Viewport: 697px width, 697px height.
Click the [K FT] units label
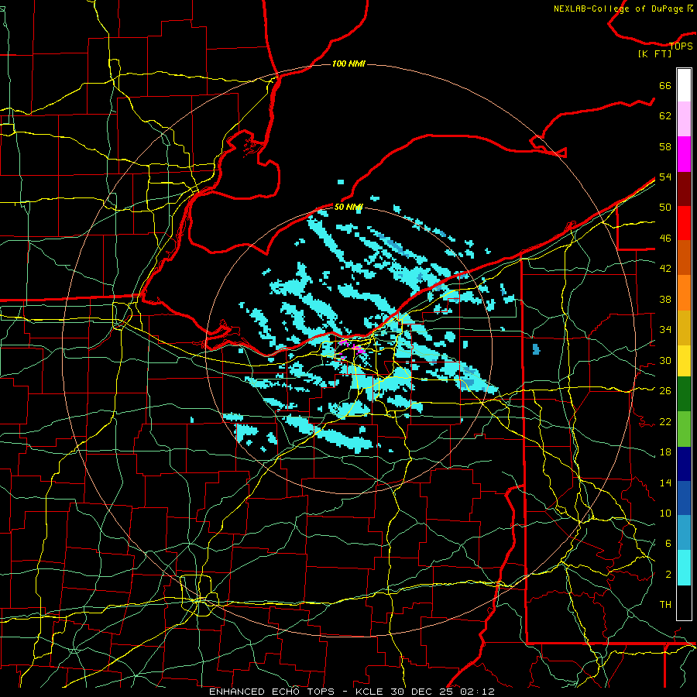click(x=654, y=54)
